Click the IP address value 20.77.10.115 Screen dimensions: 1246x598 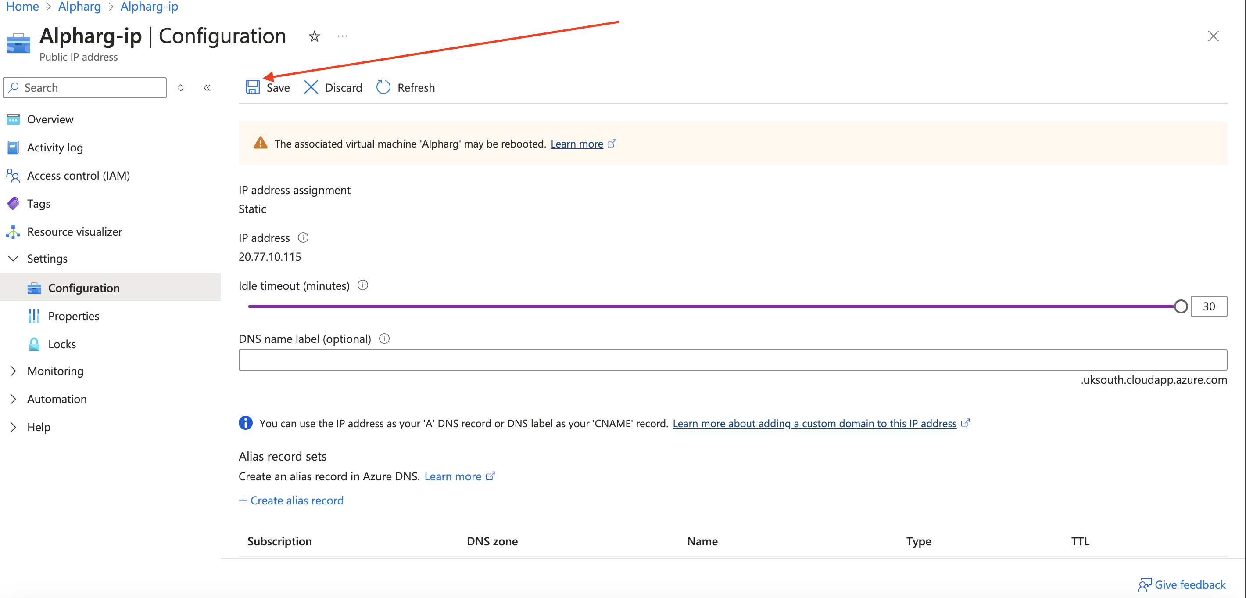[x=270, y=257]
